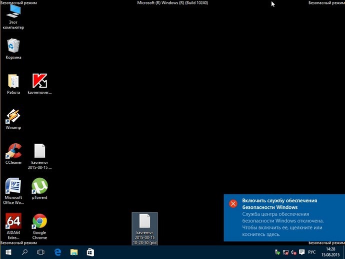Select the Работа folder icon
This screenshot has width=345, height=259.
[x=13, y=84]
